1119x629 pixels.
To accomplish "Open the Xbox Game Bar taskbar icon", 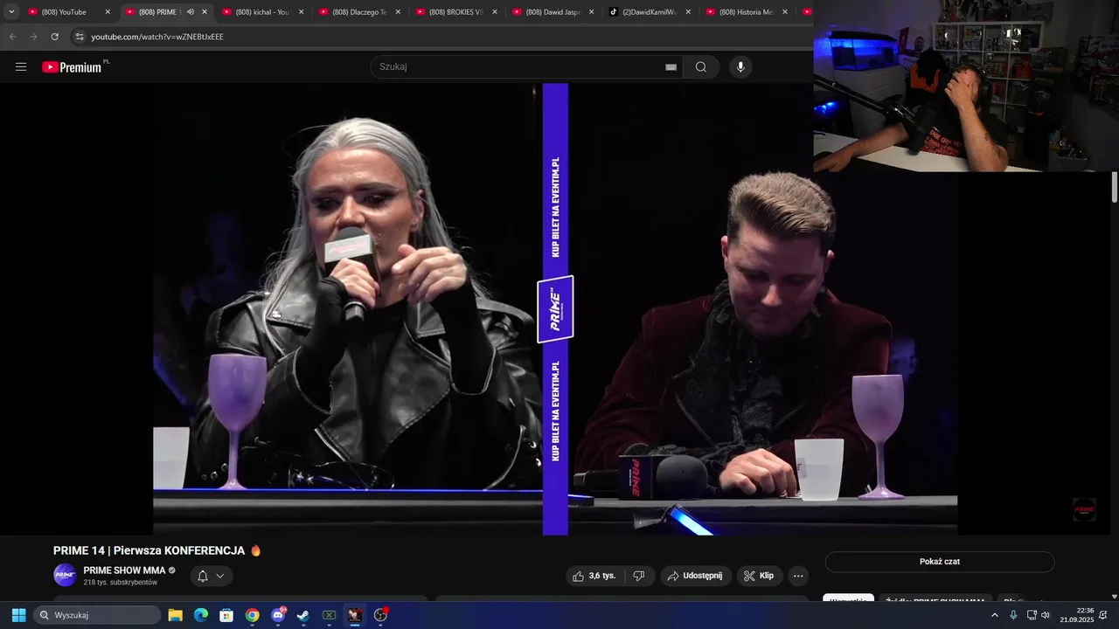I will click(x=329, y=615).
